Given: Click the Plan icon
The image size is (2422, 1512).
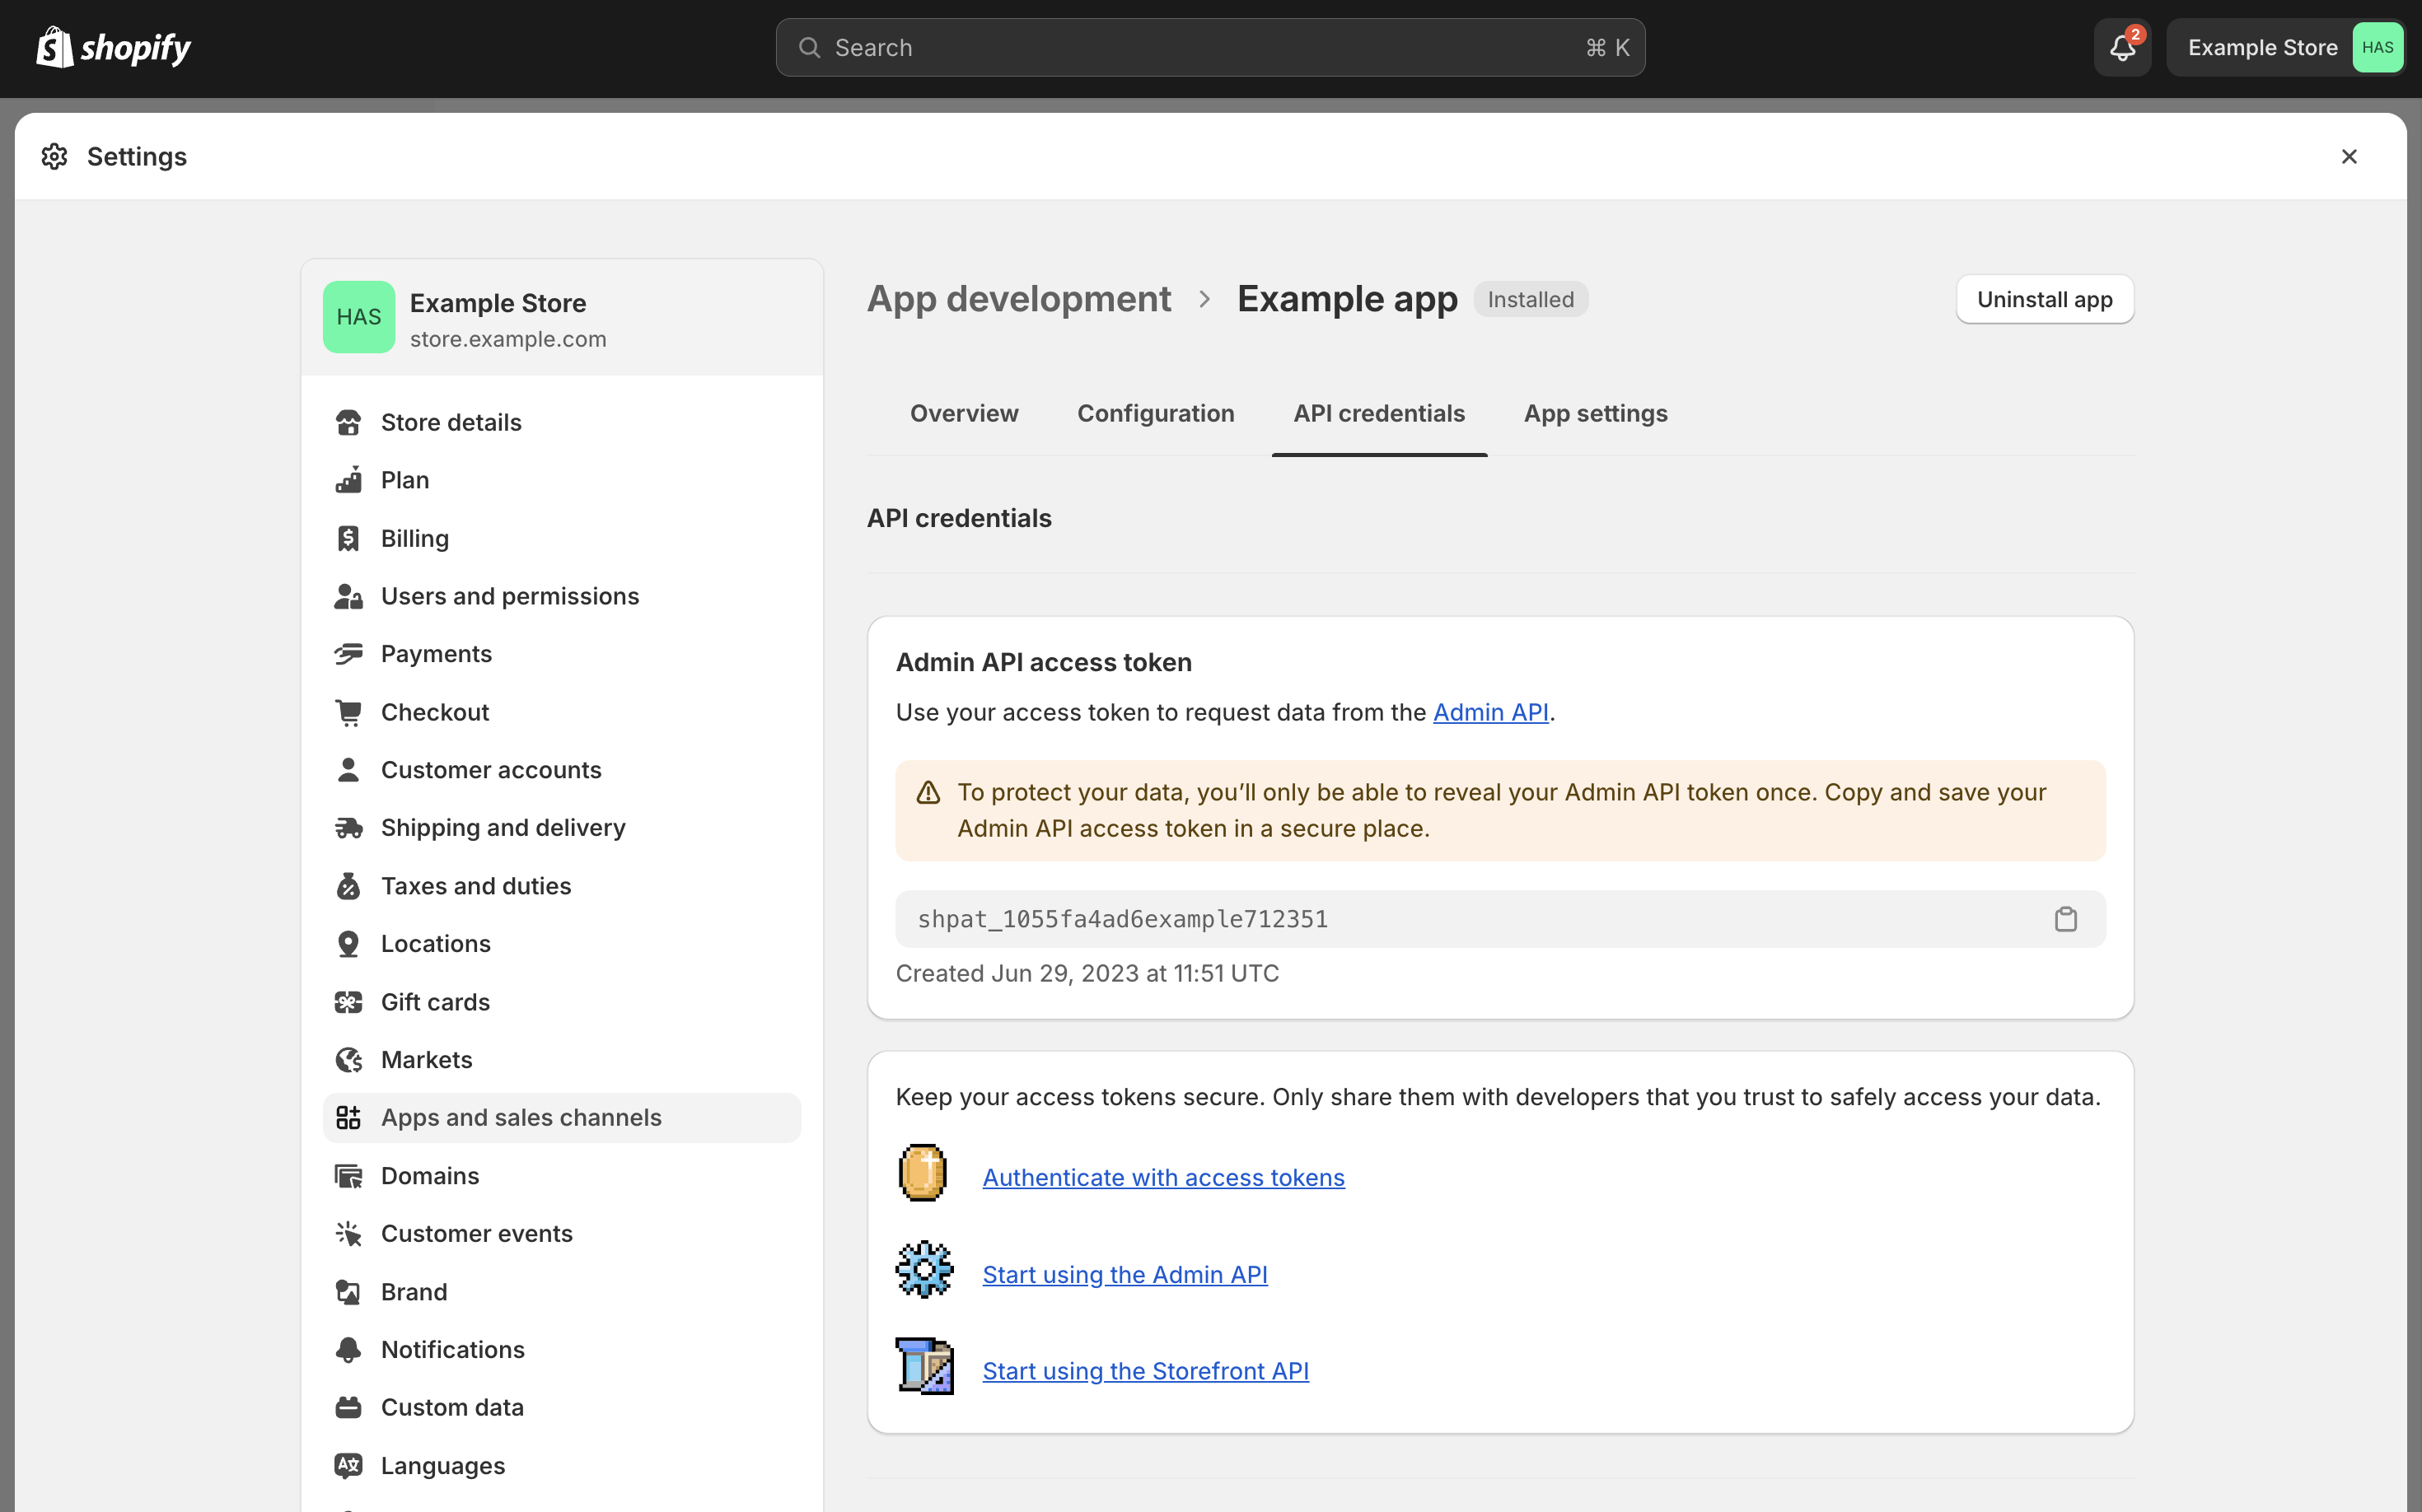Looking at the screenshot, I should click(x=348, y=480).
